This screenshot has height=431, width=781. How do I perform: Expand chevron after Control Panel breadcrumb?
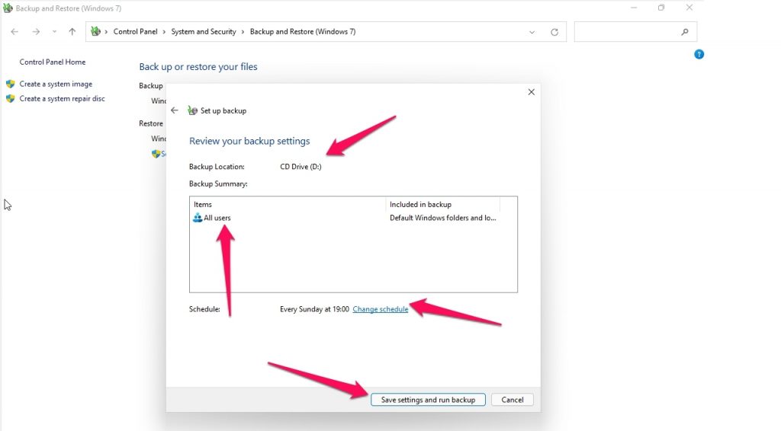pos(165,32)
